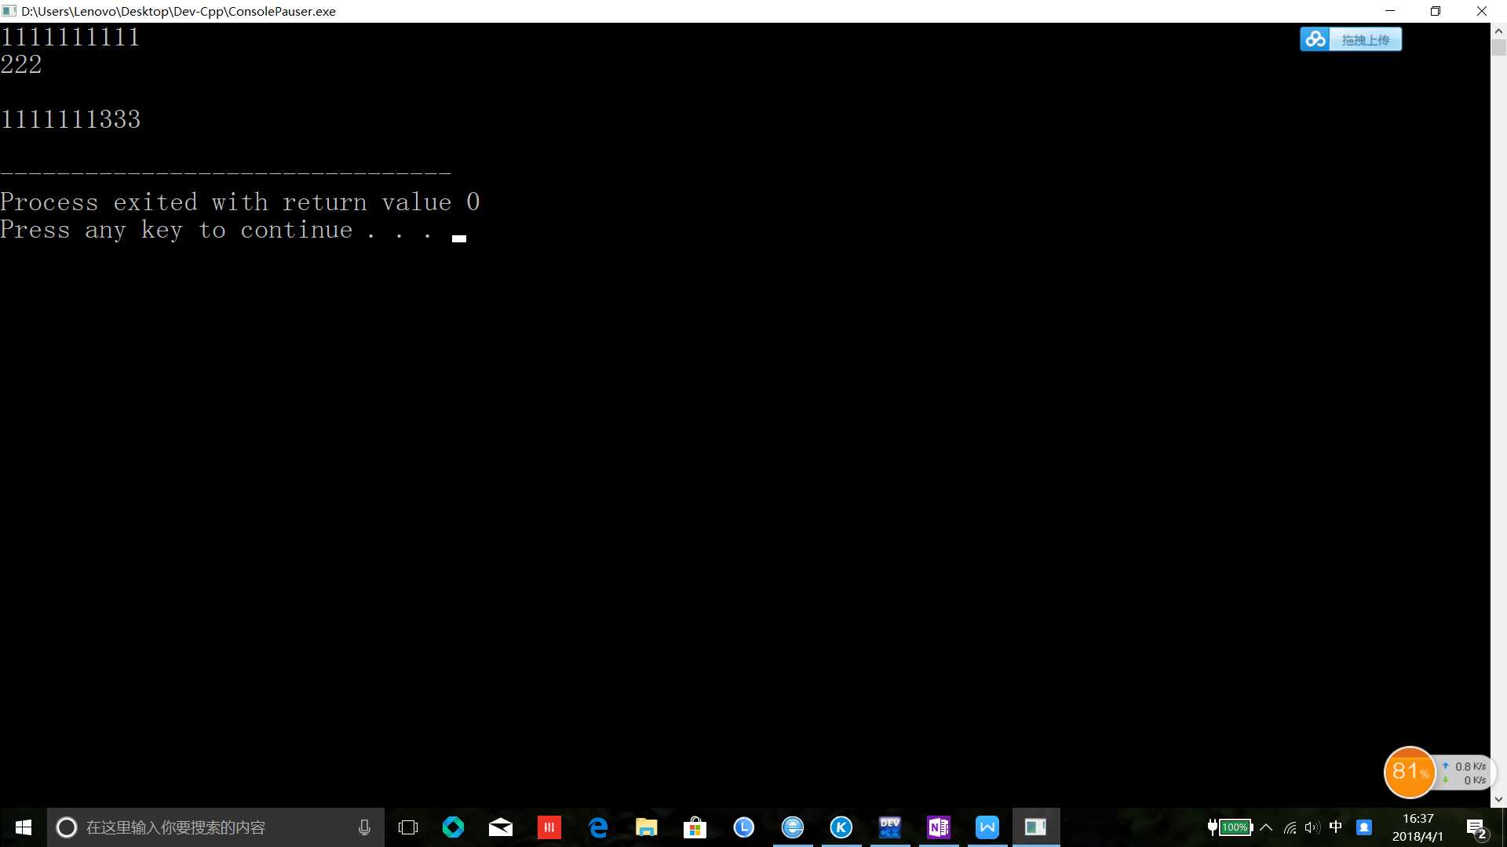The height and width of the screenshot is (847, 1507).
Task: Click the blue cloud drag-upload widget
Action: (x=1351, y=39)
